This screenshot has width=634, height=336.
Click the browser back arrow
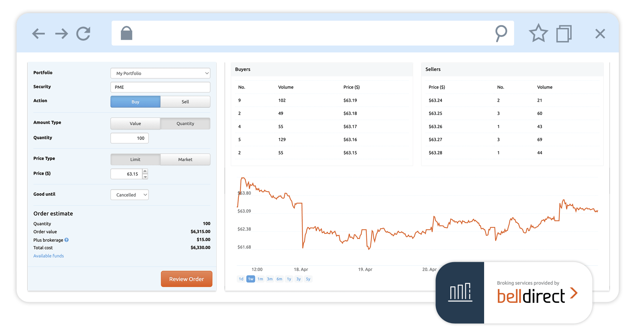click(x=39, y=34)
